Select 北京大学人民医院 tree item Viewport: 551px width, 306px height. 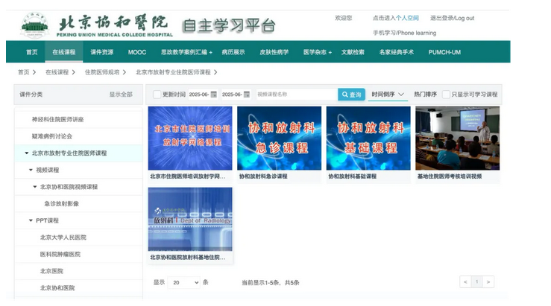click(63, 238)
